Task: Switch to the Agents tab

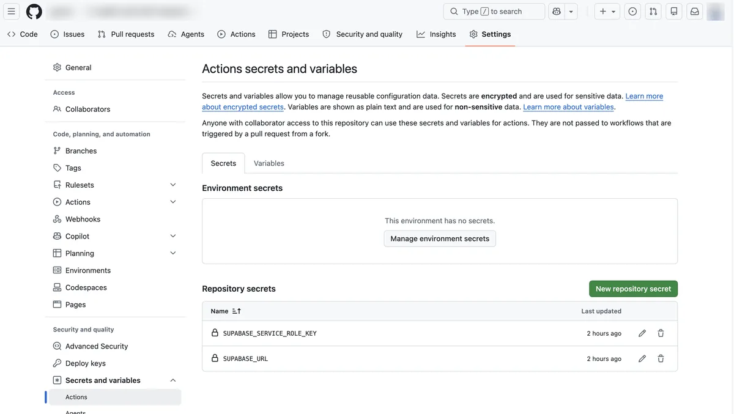Action: (x=186, y=34)
